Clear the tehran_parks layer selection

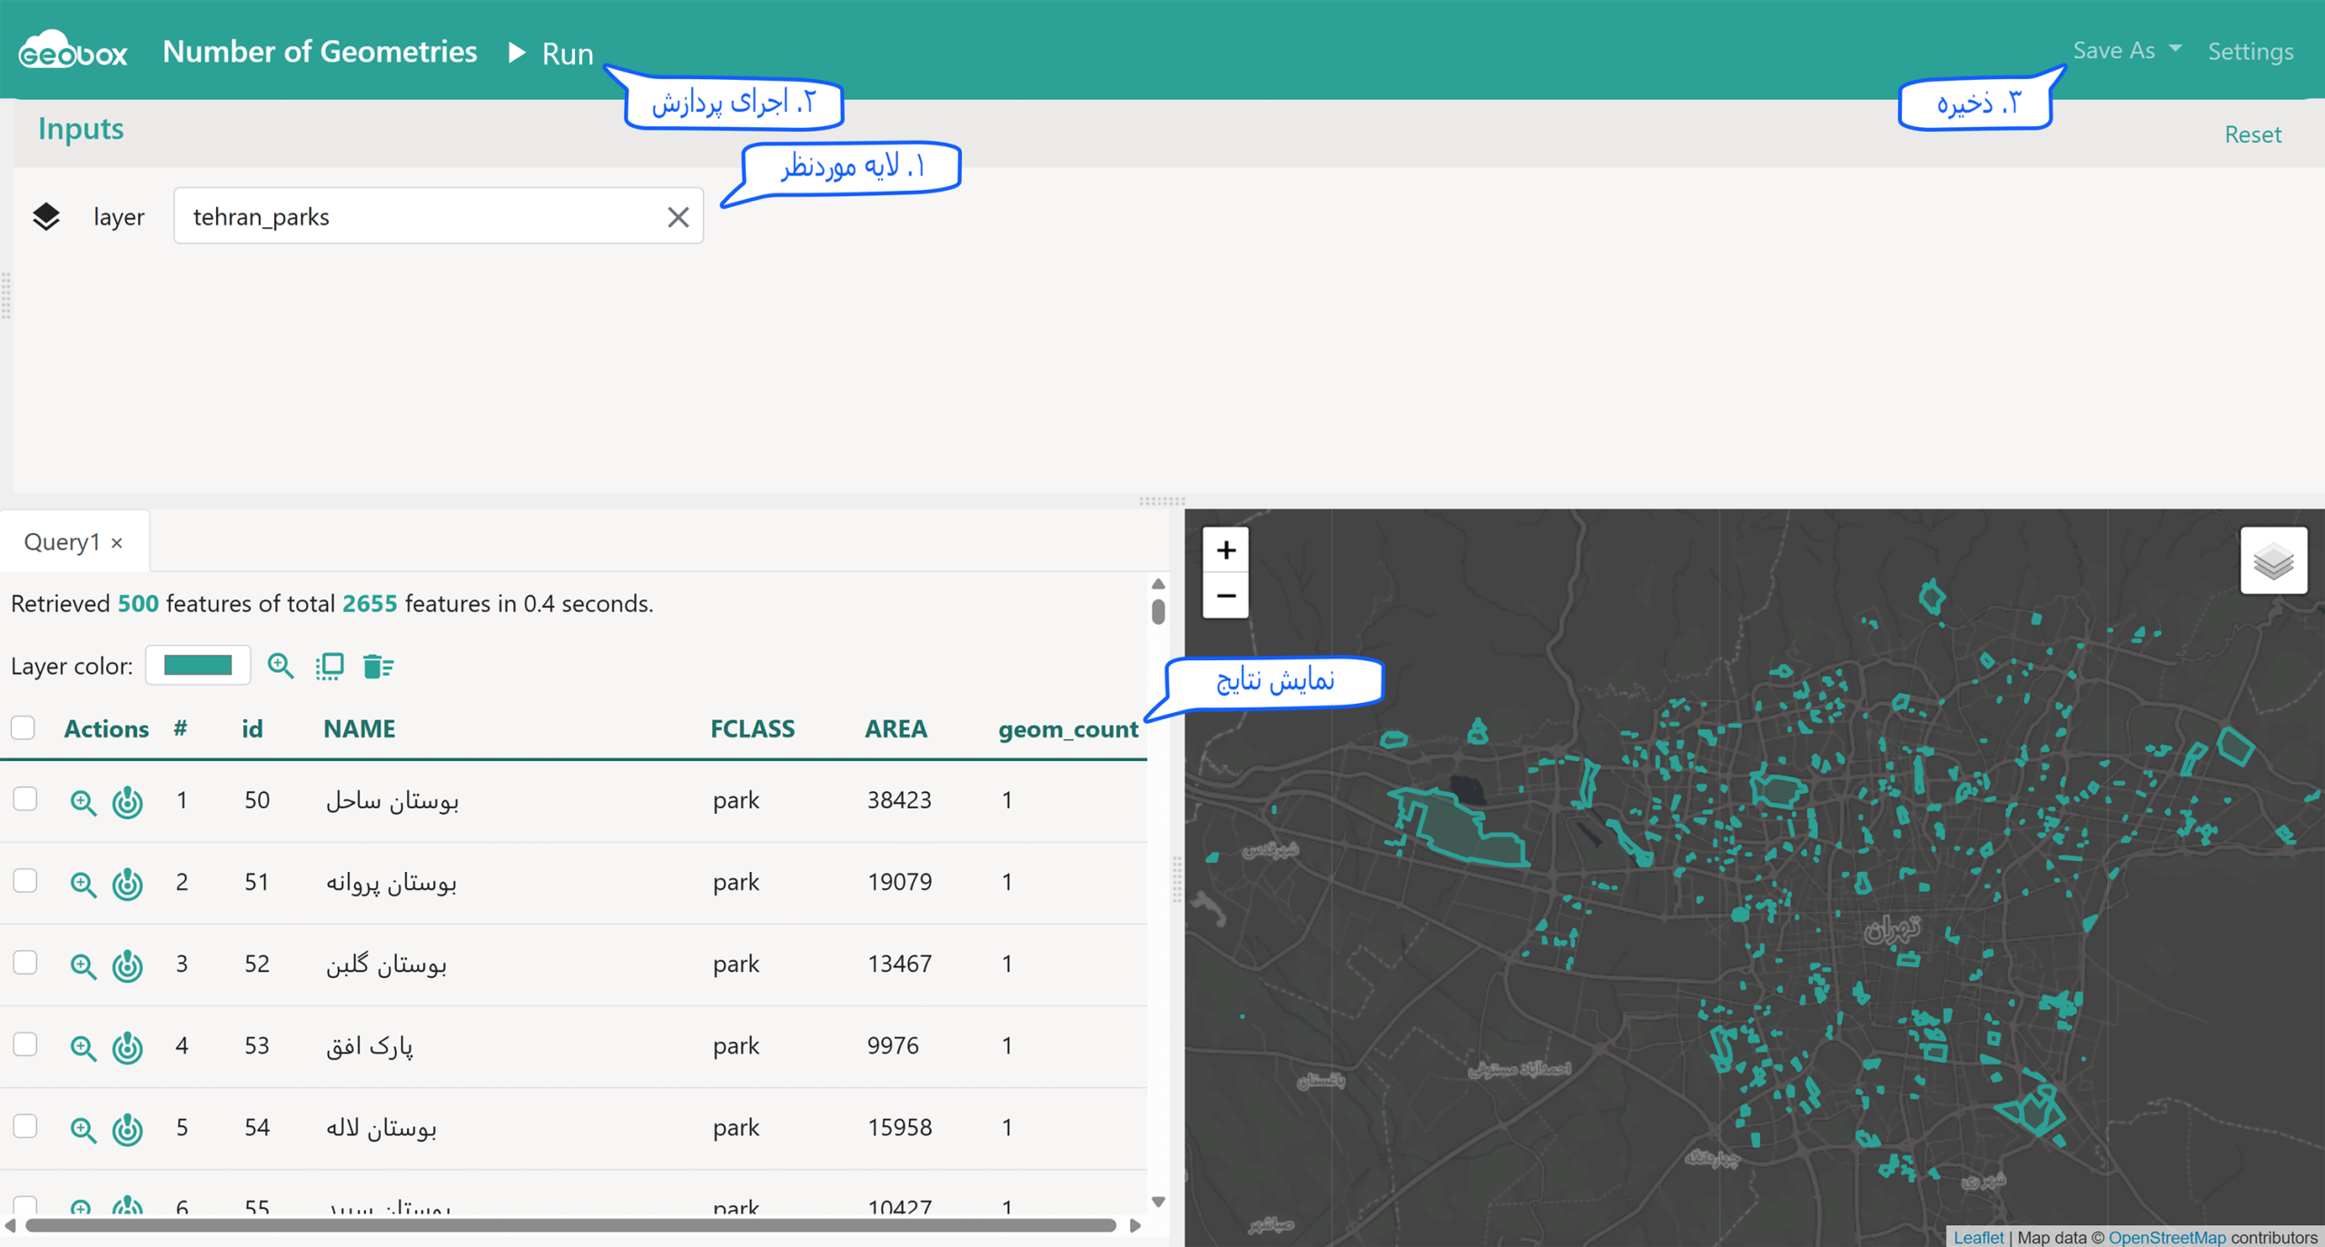click(x=678, y=217)
